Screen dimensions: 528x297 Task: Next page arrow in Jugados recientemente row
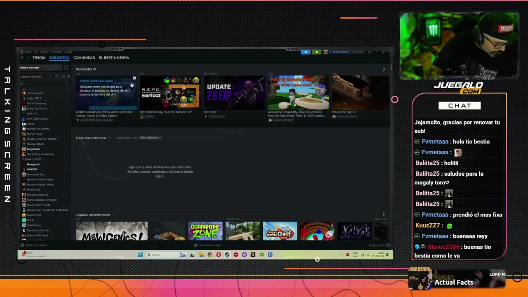click(384, 214)
